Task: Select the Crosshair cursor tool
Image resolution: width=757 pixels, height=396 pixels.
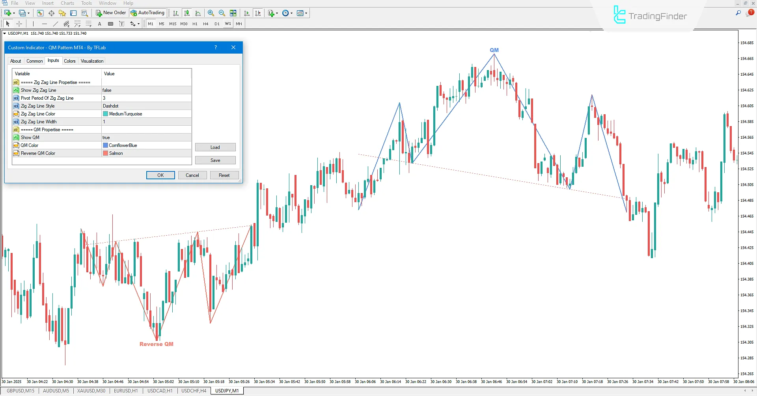Action: (x=19, y=24)
